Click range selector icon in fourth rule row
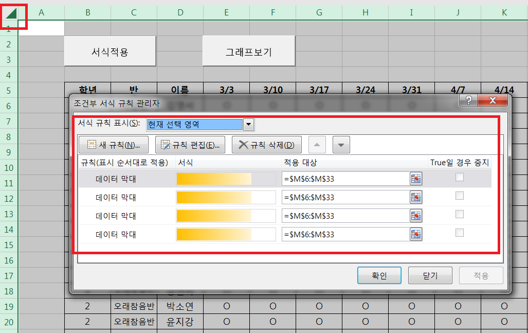 [415, 234]
